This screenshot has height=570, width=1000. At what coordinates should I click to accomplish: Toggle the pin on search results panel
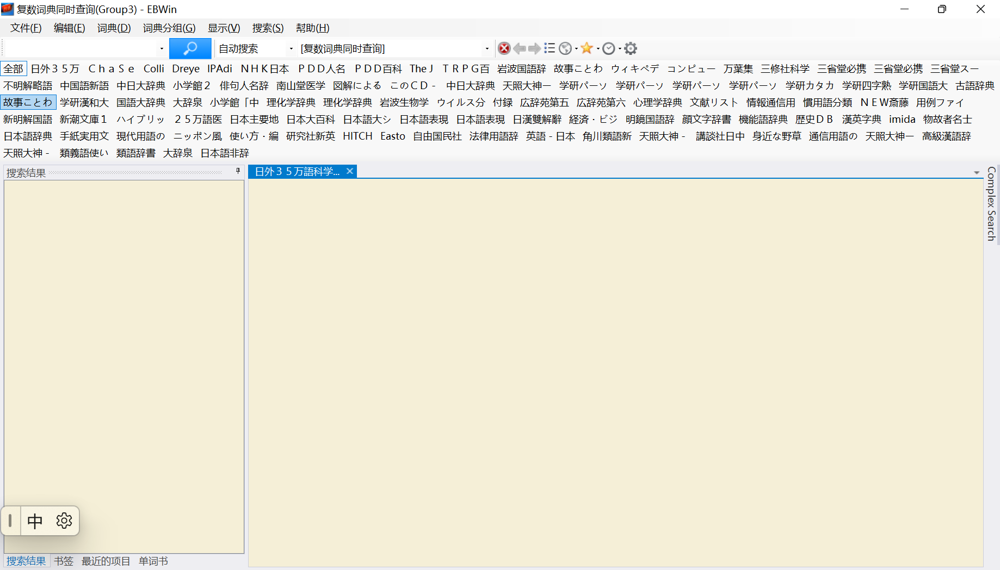pyautogui.click(x=238, y=171)
